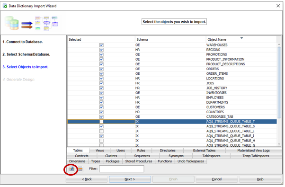
Task: Check the AQ$_STREAMS_QUEUE_TABLE_L checkbox
Action: (101, 131)
